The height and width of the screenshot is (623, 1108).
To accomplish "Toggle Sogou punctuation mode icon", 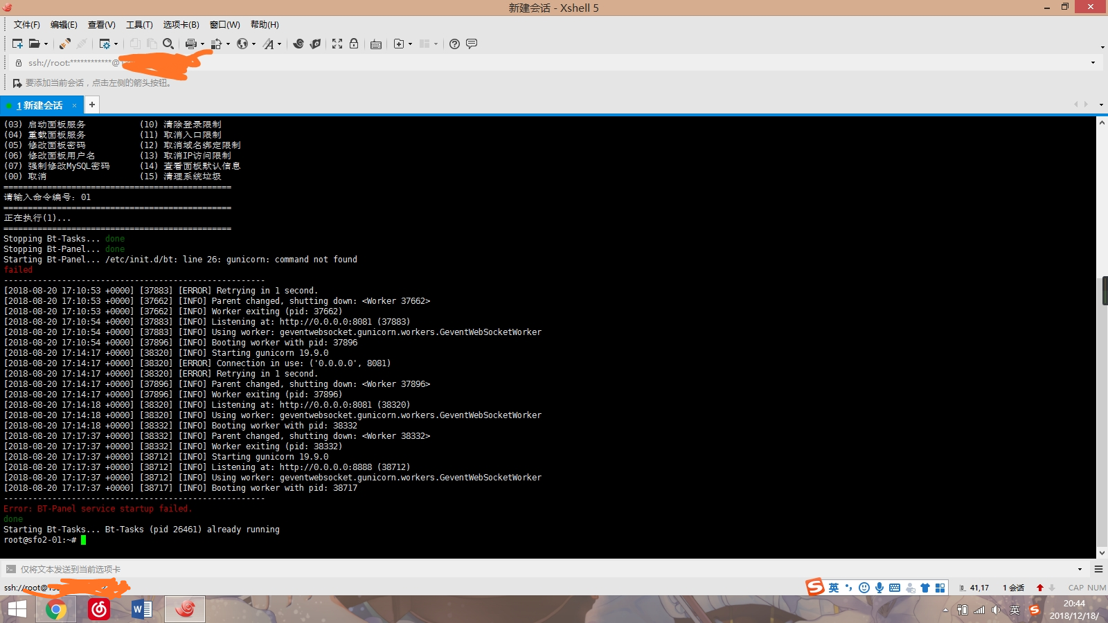I will click(849, 588).
